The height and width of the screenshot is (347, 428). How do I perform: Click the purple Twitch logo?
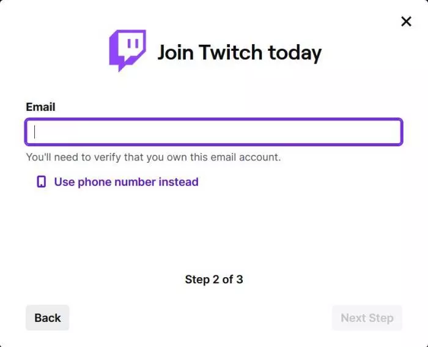click(127, 51)
